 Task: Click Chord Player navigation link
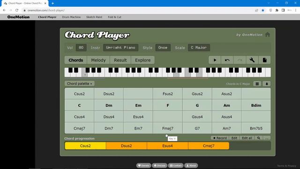tap(47, 17)
